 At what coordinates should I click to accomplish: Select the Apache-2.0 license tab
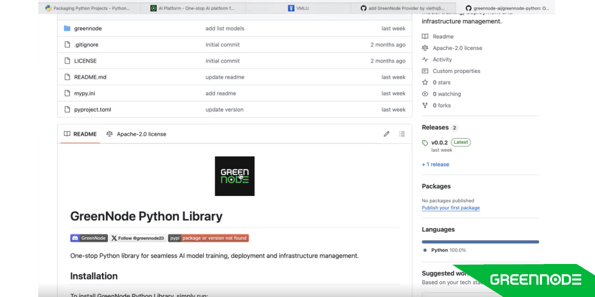tap(136, 134)
